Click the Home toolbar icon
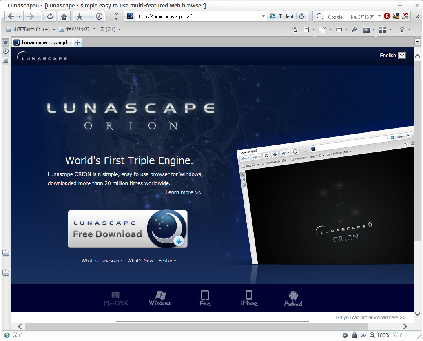423x341 pixels. [x=64, y=16]
